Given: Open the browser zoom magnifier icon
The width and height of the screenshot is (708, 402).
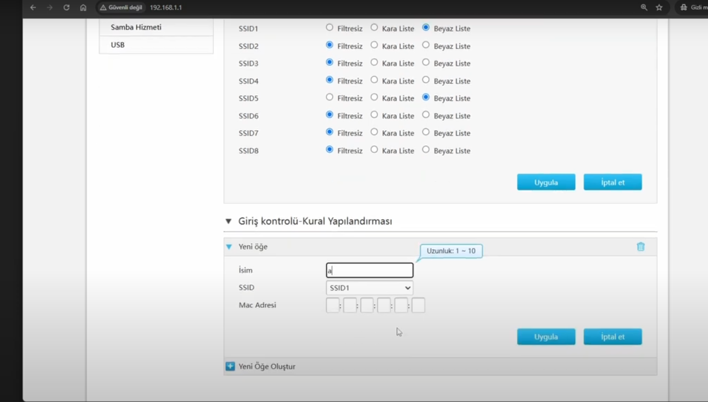Looking at the screenshot, I should (644, 7).
